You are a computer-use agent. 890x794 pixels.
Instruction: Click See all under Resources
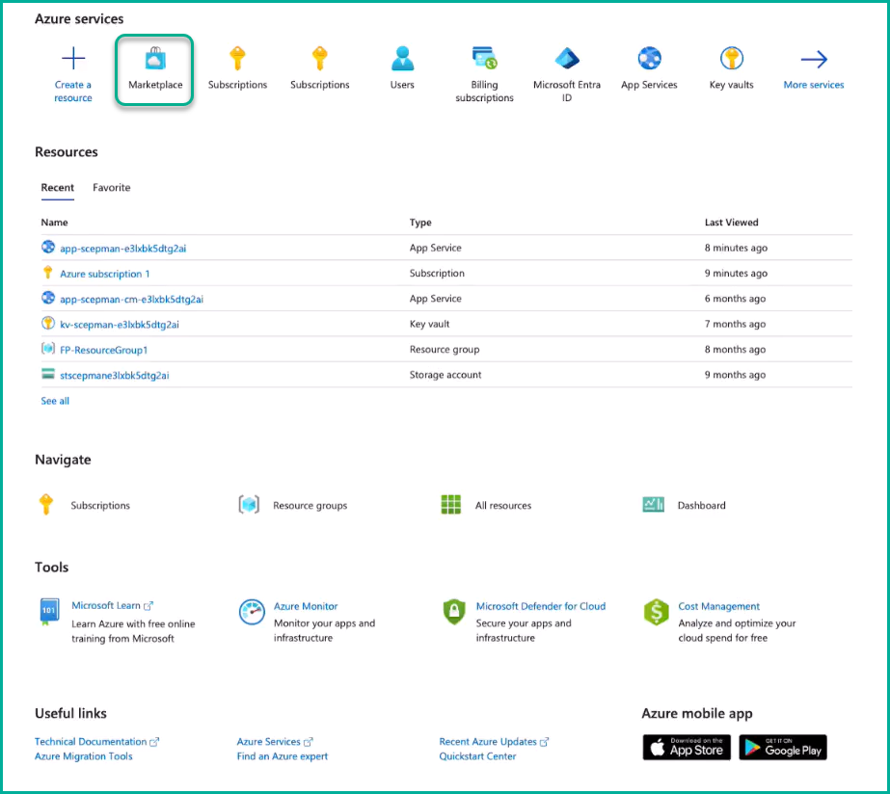(55, 401)
